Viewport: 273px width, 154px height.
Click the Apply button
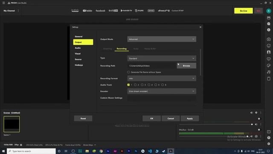[x=190, y=118]
